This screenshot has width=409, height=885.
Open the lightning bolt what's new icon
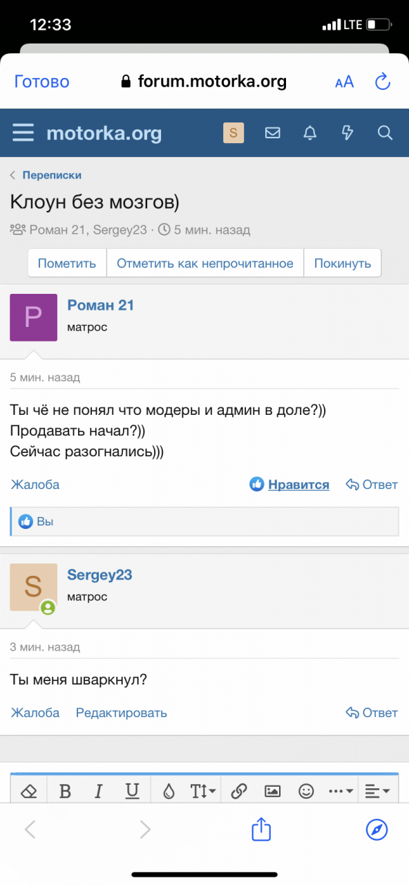coord(348,133)
